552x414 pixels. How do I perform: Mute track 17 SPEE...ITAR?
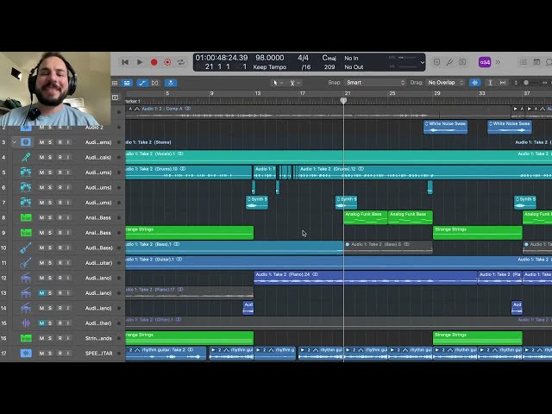point(42,353)
